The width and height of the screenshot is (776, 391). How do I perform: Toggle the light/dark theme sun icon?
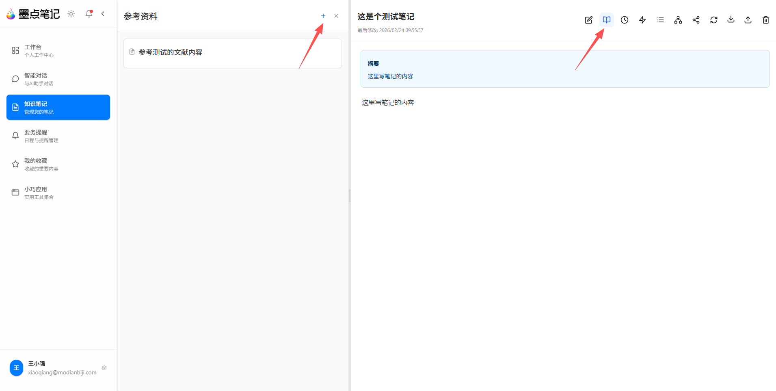71,14
